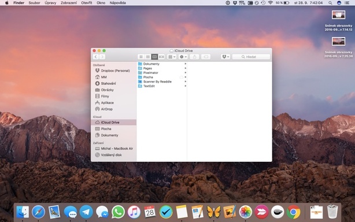The width and height of the screenshot is (355, 222).
Task: Select Snímek obrazovky 7.14.12 desktop file
Action: pos(338,21)
